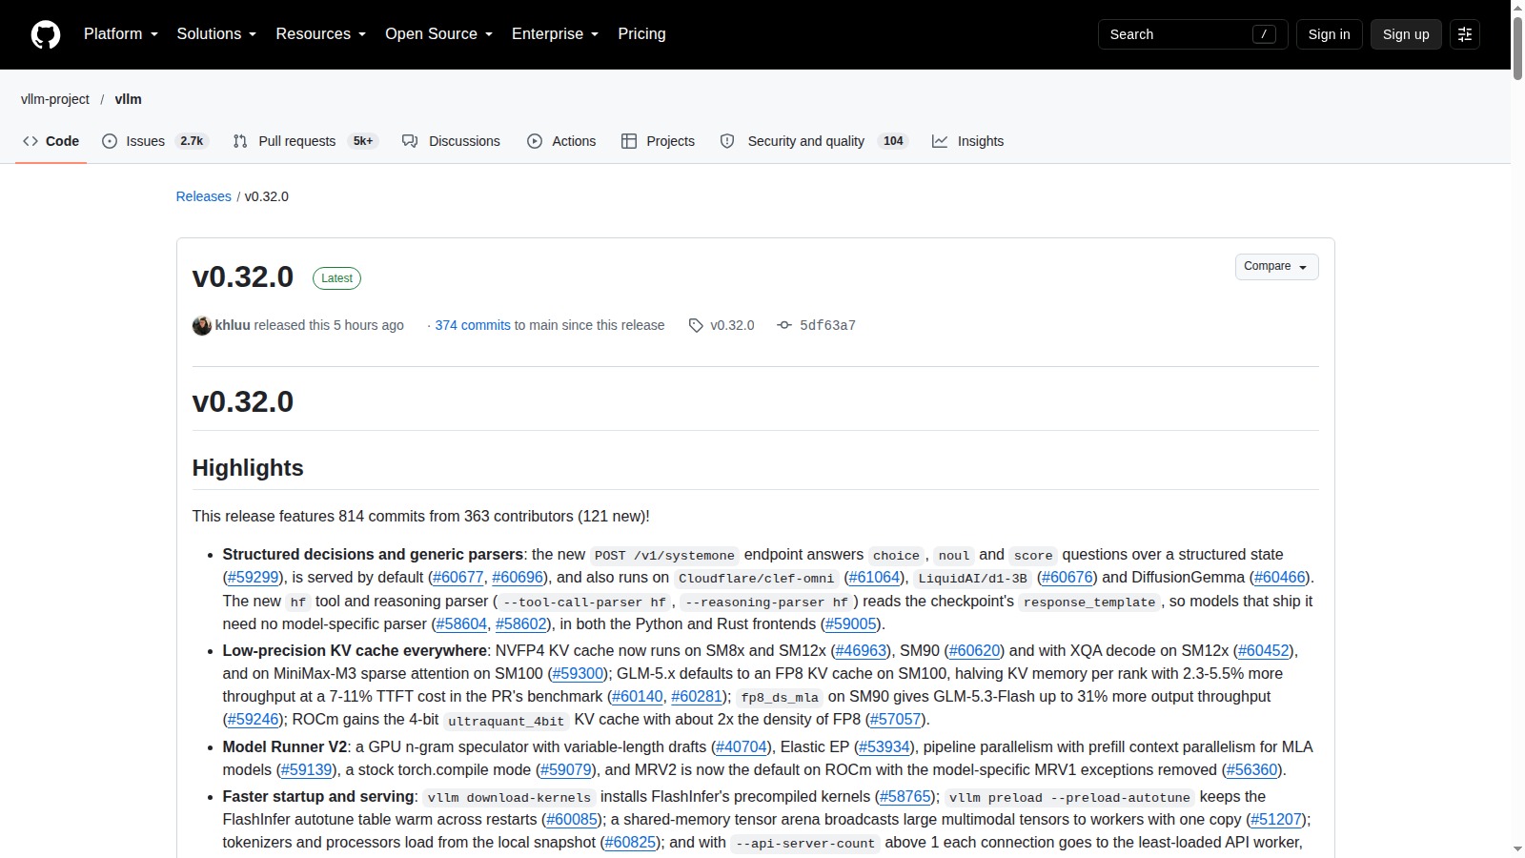Open pull request #60825
The height and width of the screenshot is (858, 1525).
click(631, 843)
